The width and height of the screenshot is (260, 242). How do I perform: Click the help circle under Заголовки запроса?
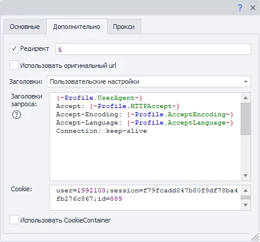point(17,115)
